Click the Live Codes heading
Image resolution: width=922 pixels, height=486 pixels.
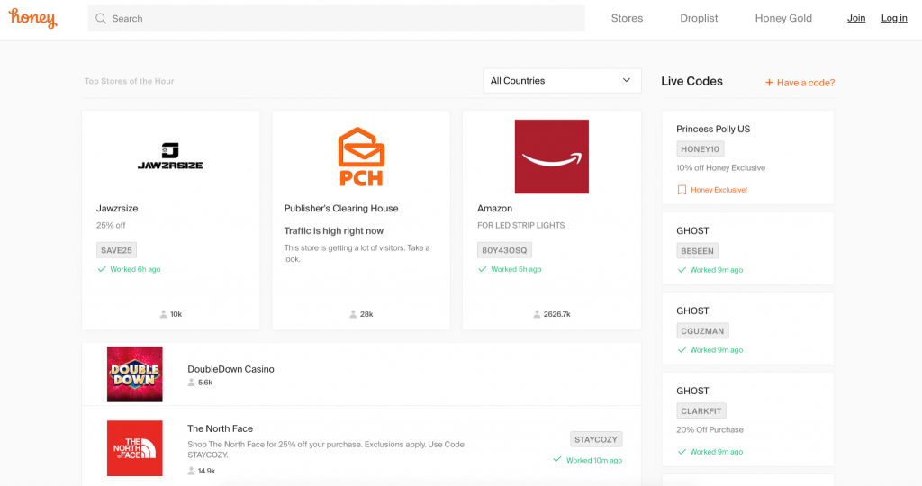pyautogui.click(x=691, y=81)
